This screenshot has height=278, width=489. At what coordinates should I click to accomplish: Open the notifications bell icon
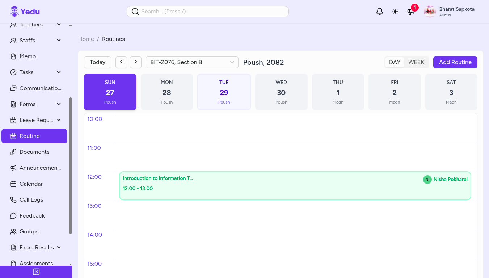(x=379, y=11)
